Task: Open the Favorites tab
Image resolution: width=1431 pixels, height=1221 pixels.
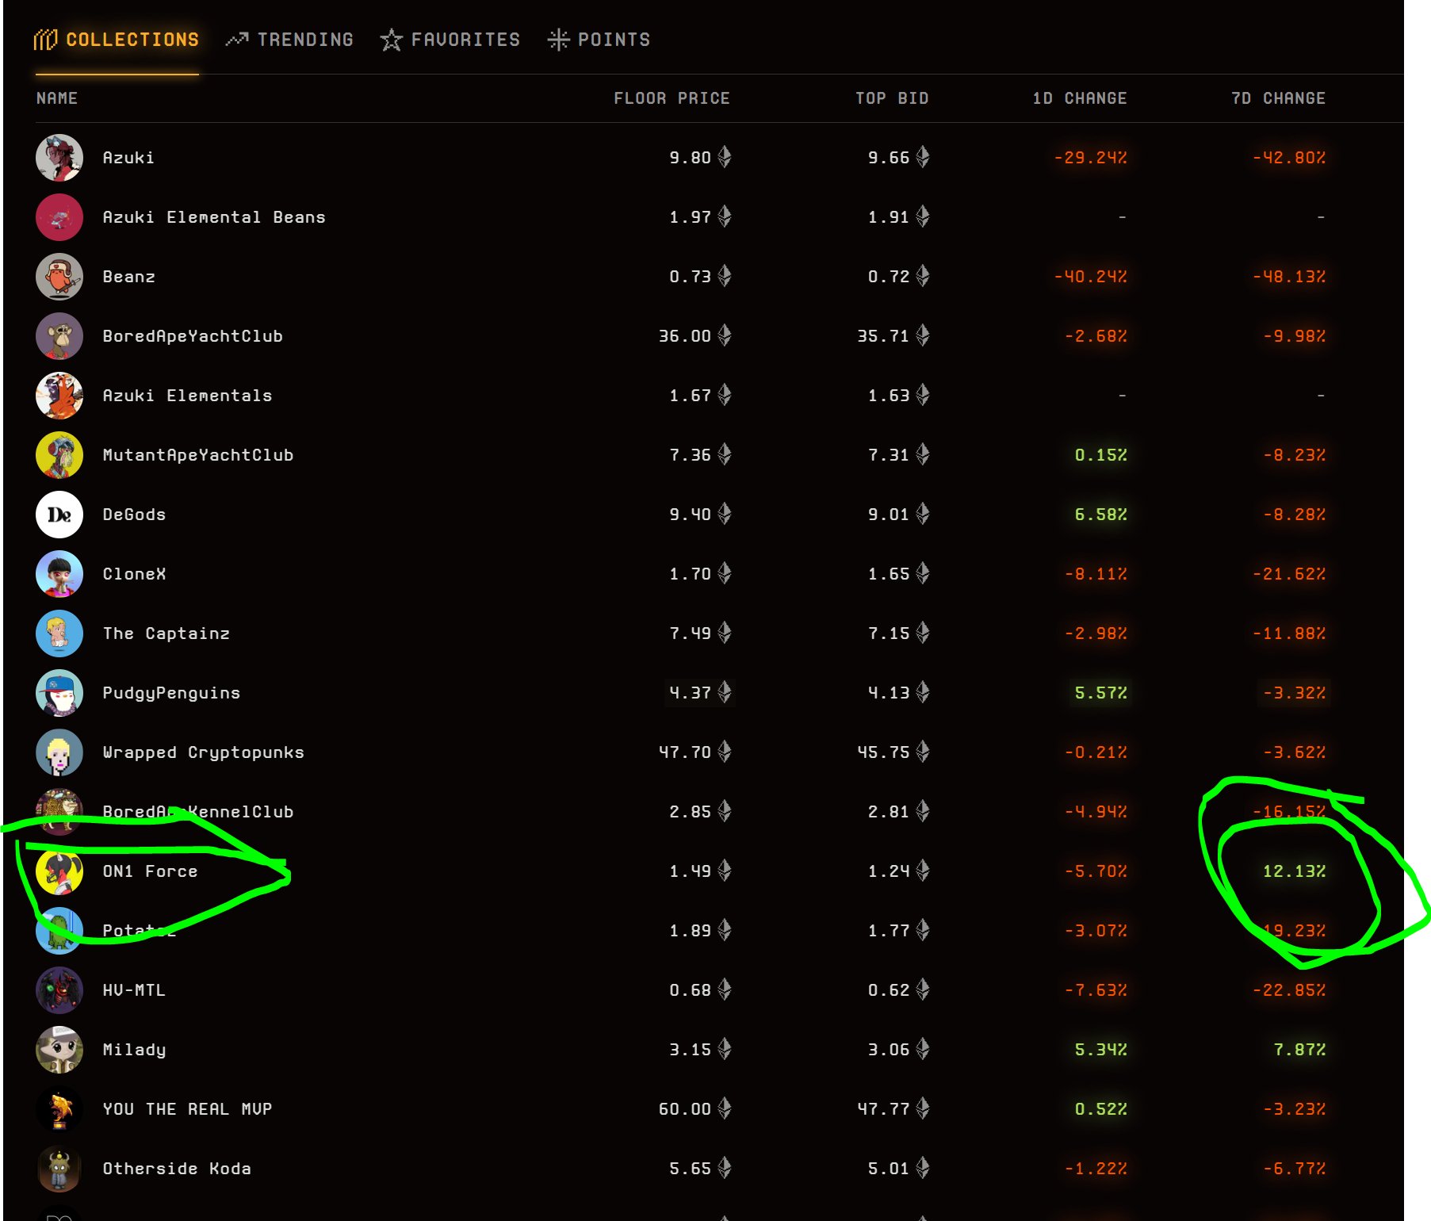Action: click(450, 40)
